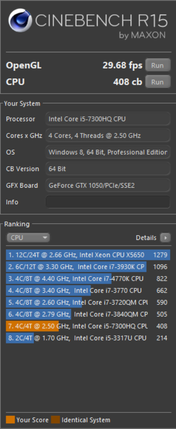Click the CB Version 64 Bit field

pos(108,169)
